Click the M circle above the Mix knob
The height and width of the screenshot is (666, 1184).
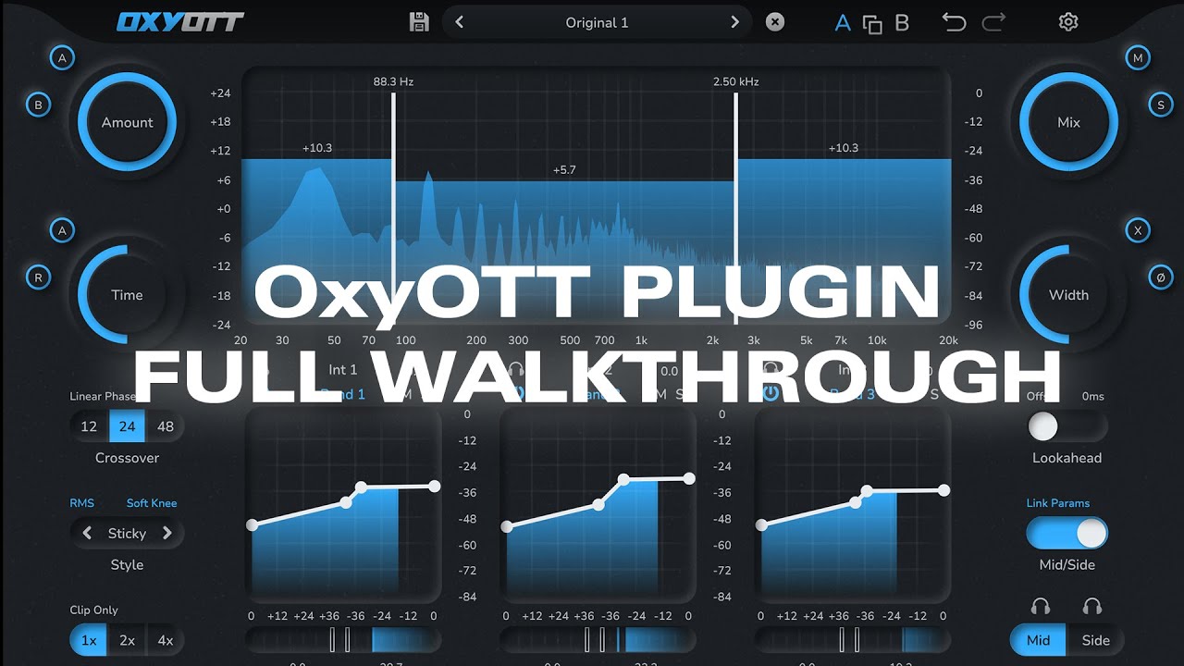pos(1138,58)
